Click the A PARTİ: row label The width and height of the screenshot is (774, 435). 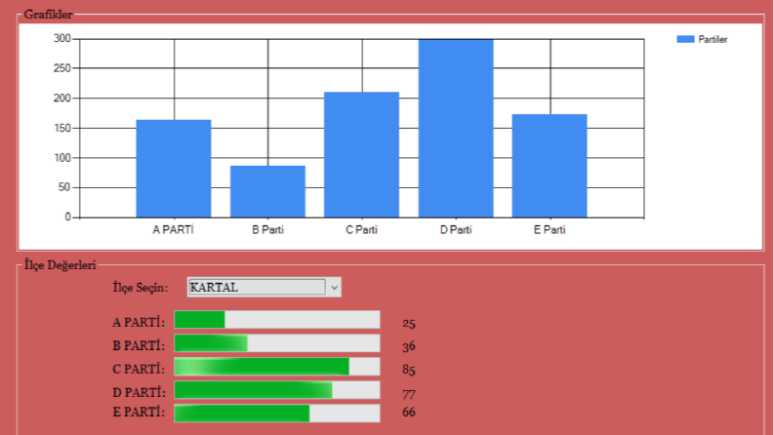point(139,323)
